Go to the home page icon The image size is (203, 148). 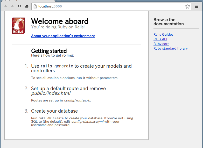[x=27, y=6]
